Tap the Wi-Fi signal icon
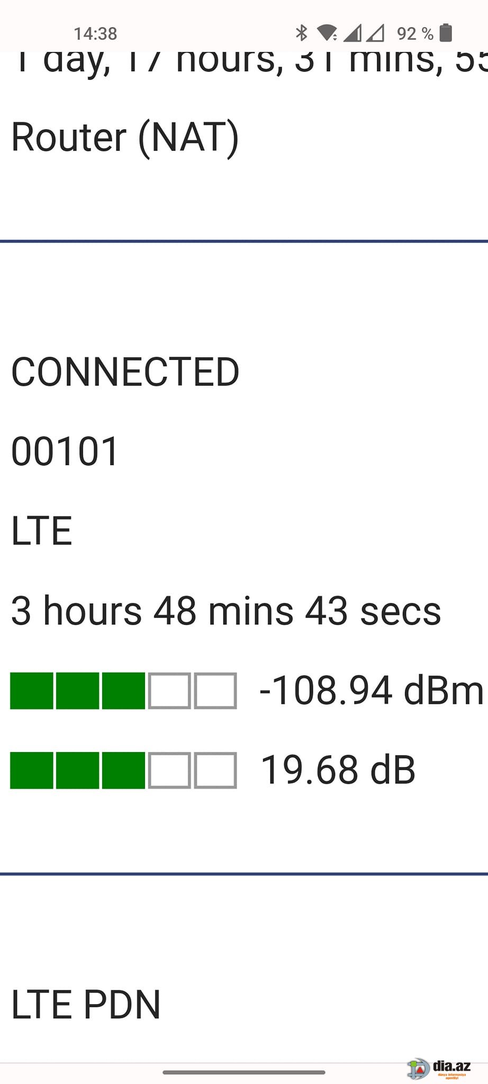 tap(327, 33)
